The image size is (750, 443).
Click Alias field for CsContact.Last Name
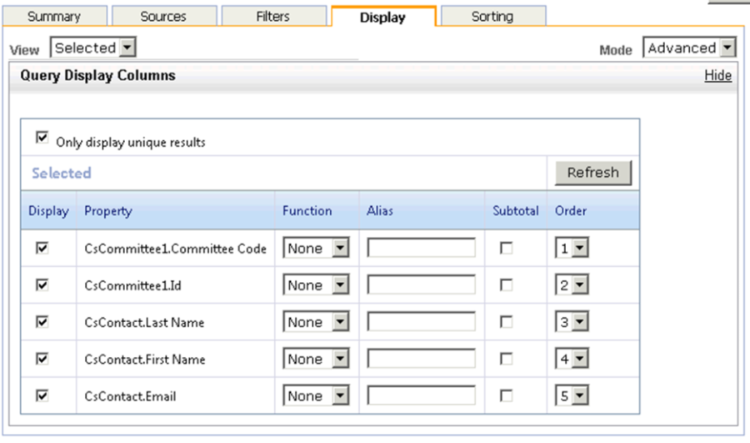(x=421, y=322)
